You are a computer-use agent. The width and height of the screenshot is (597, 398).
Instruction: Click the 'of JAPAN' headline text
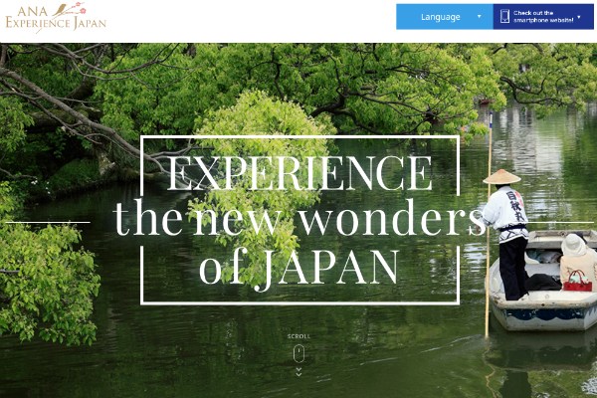point(299,267)
